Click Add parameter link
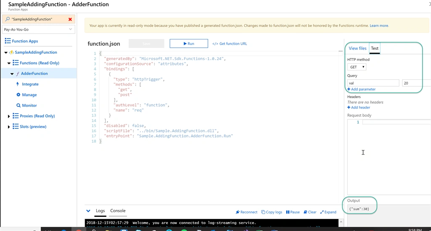431x231 pixels. 361,89
